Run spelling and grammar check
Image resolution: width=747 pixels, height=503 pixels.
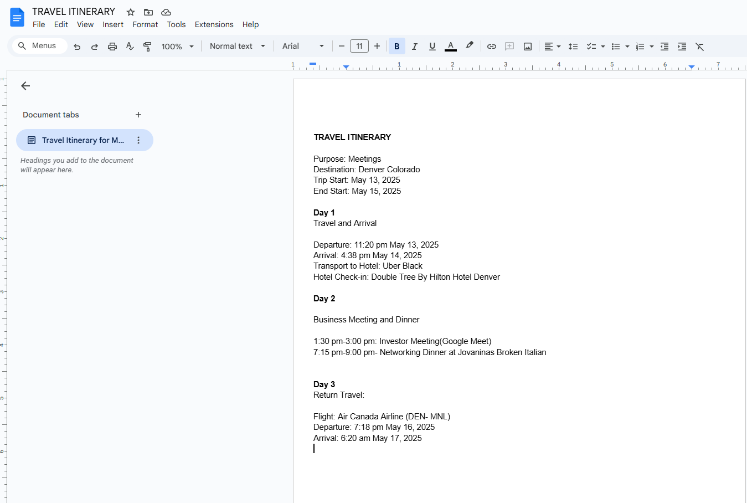130,47
